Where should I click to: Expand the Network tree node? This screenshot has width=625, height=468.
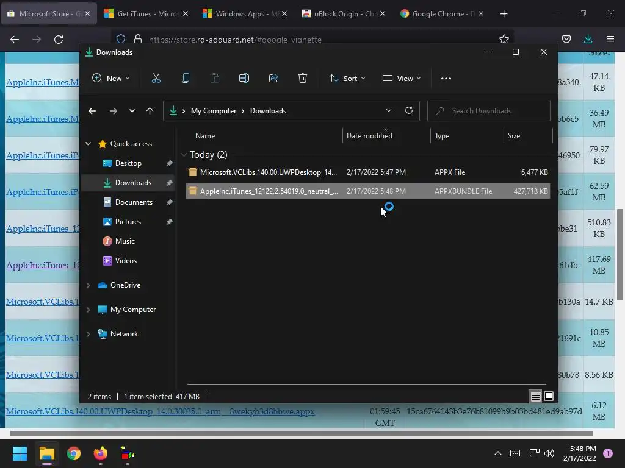88,334
